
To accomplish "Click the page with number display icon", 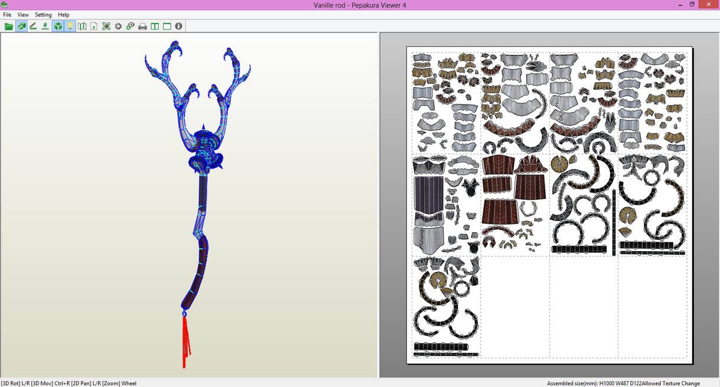I will pos(93,26).
